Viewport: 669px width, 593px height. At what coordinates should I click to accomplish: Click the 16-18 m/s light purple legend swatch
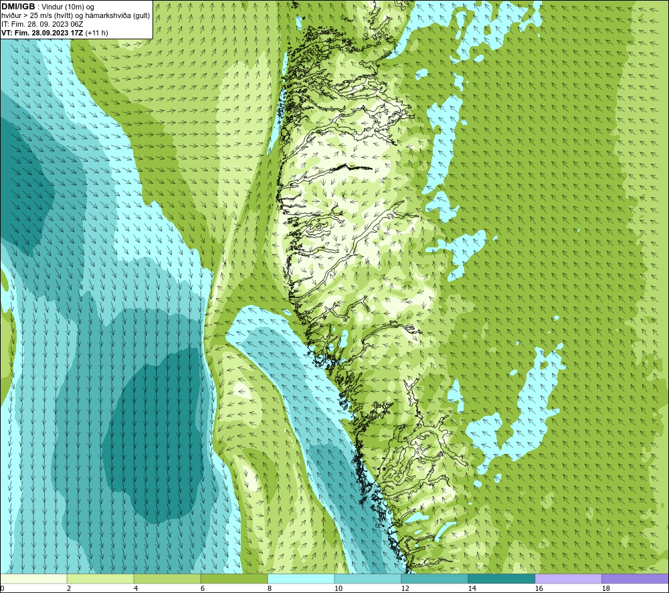tap(568, 578)
